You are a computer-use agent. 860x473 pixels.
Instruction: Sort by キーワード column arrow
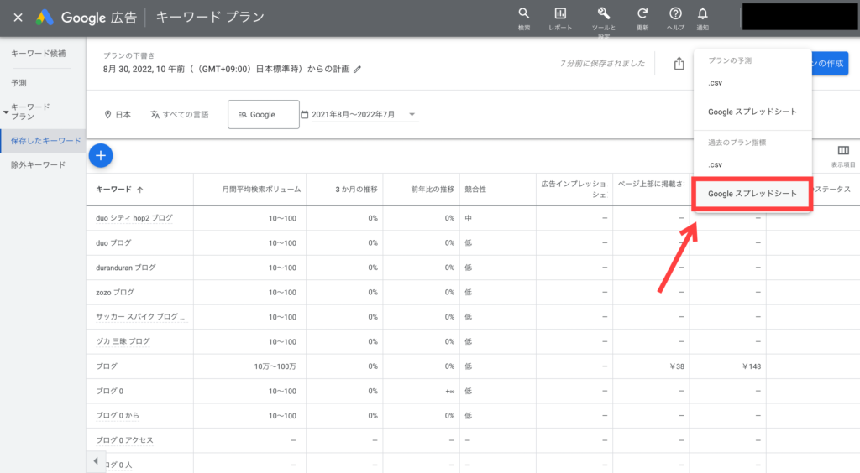(140, 190)
